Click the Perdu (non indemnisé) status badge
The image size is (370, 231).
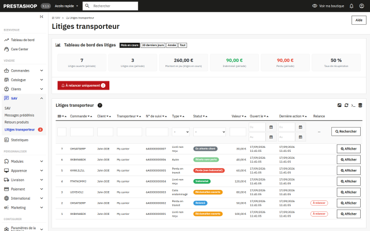coord(209,170)
